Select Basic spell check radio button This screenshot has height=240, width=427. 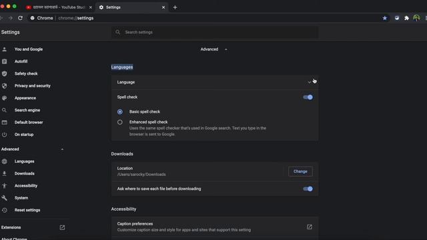(x=120, y=112)
